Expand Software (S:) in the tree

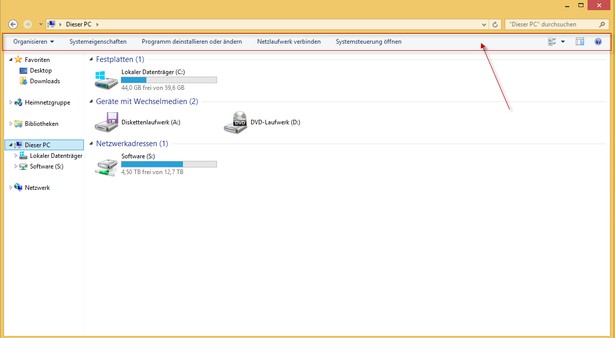point(16,166)
